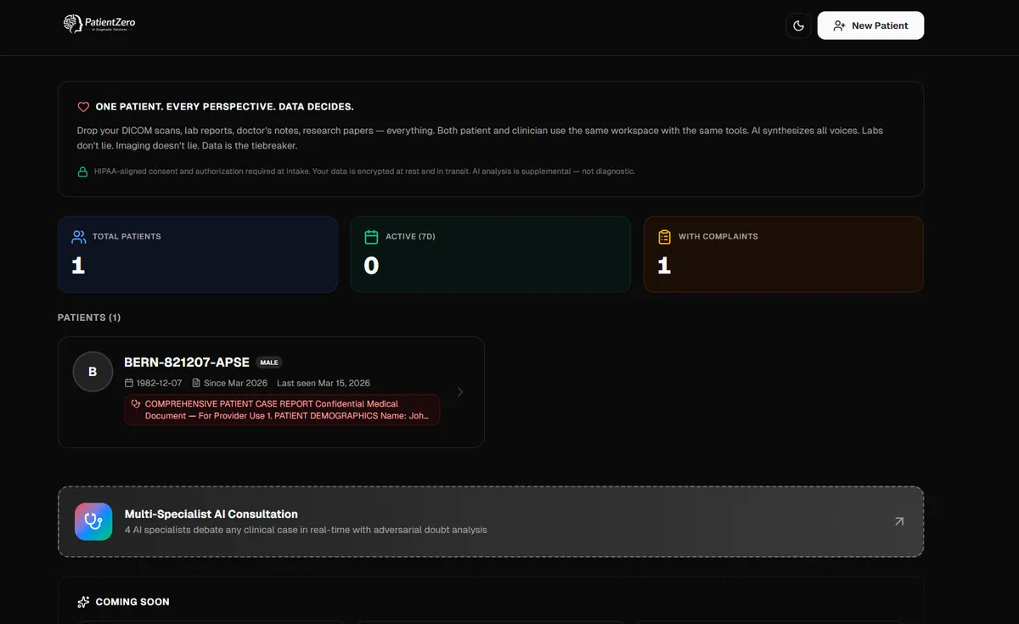Click the external arrow icon on the consultation banner

899,521
